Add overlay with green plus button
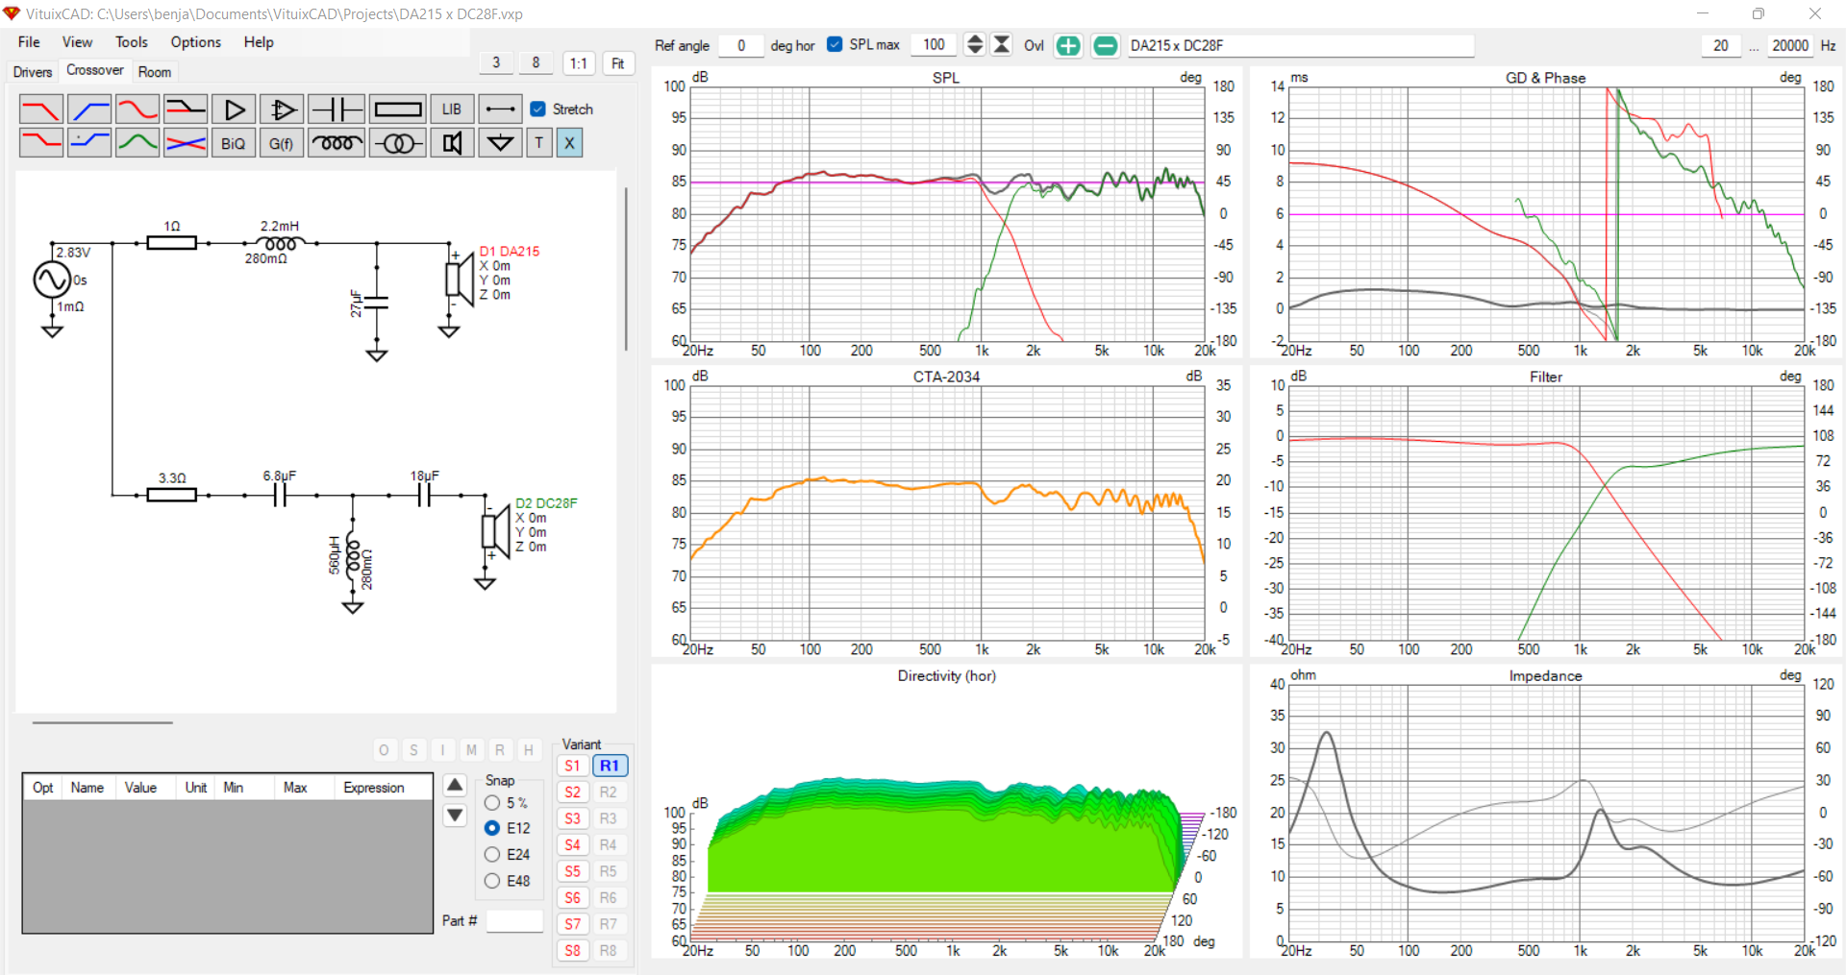Image resolution: width=1846 pixels, height=975 pixels. (1068, 45)
